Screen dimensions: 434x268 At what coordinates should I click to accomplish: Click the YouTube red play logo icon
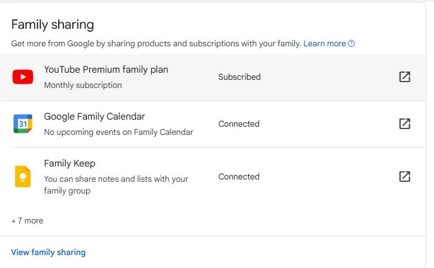(x=23, y=77)
